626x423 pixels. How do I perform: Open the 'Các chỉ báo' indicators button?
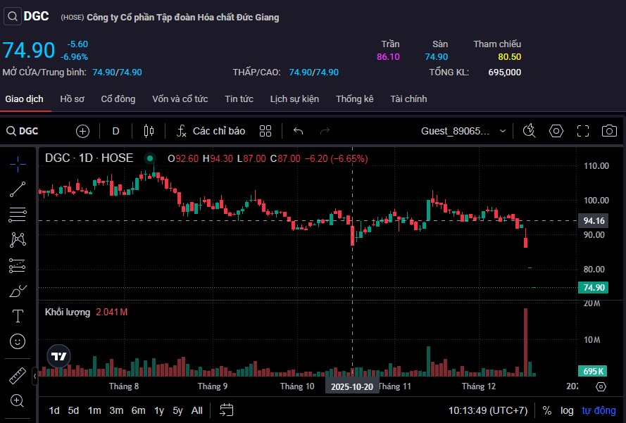211,131
